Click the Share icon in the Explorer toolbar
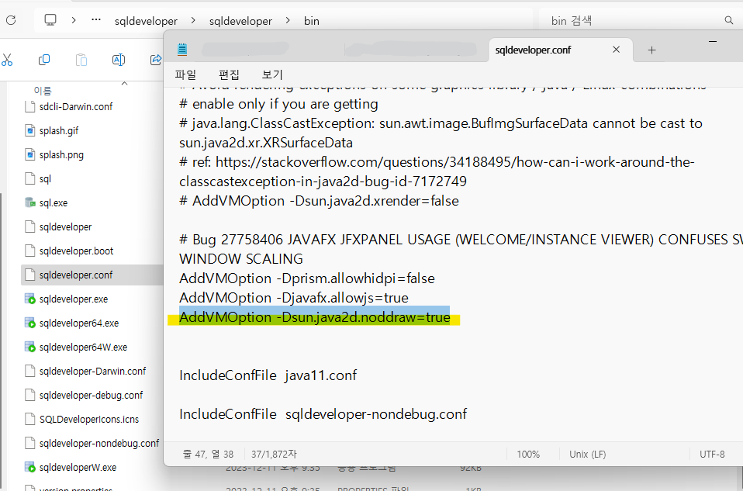743x491 pixels. pyautogui.click(x=155, y=60)
